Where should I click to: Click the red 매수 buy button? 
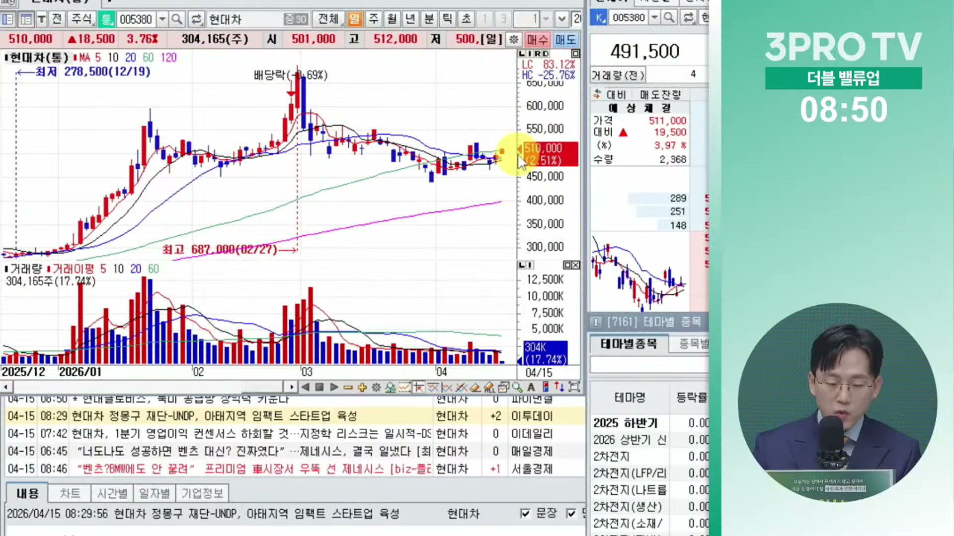(537, 39)
